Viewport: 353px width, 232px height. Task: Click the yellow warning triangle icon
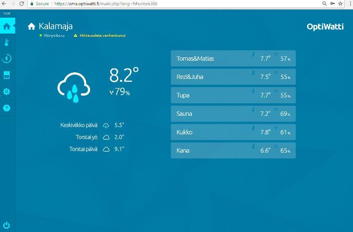point(75,35)
